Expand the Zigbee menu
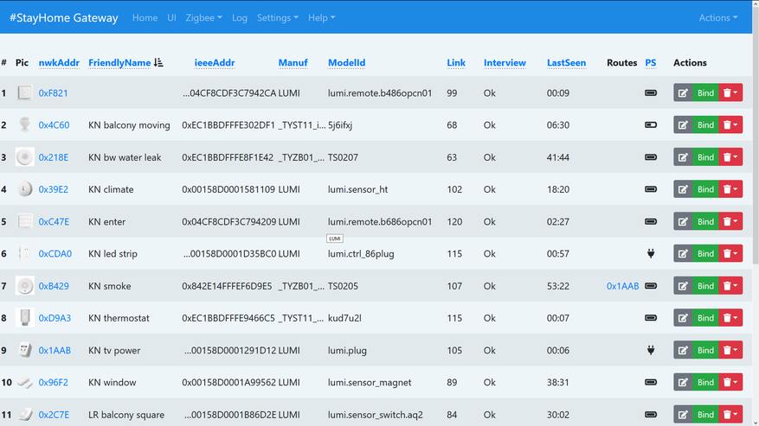The width and height of the screenshot is (759, 426). coord(203,18)
